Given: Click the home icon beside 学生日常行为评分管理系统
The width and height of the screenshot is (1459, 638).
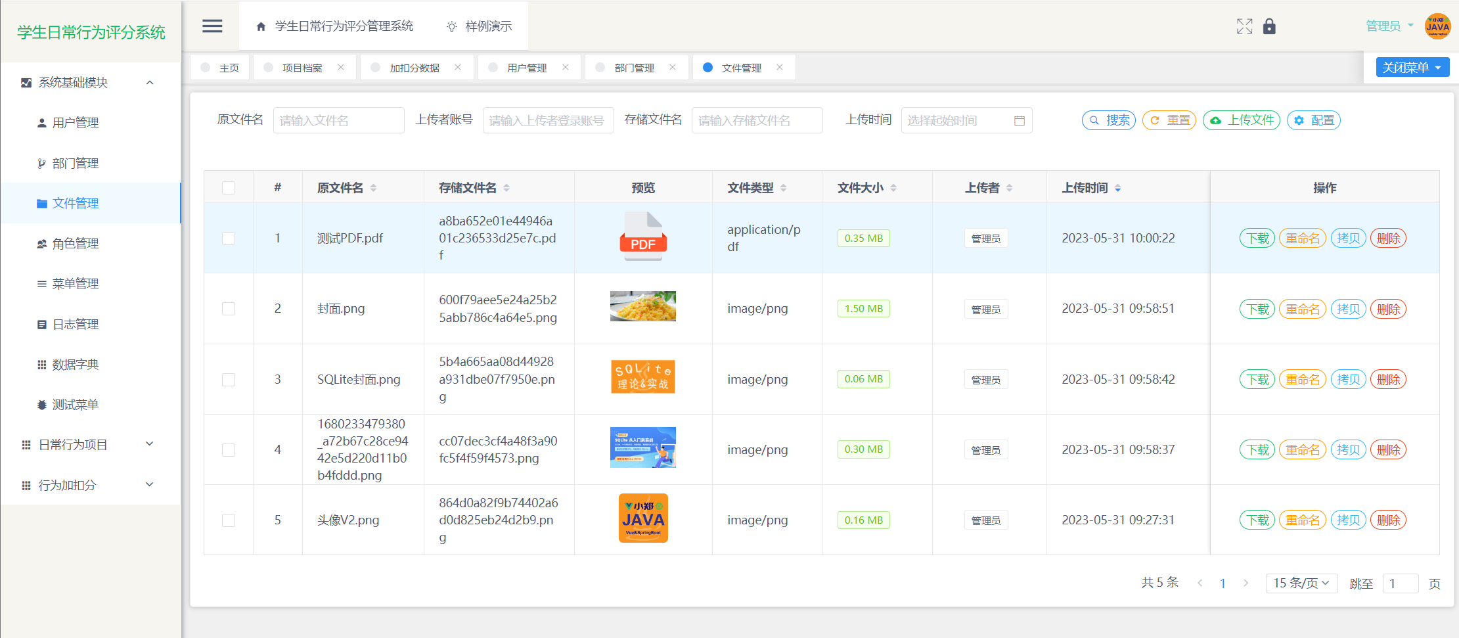Looking at the screenshot, I should [260, 26].
